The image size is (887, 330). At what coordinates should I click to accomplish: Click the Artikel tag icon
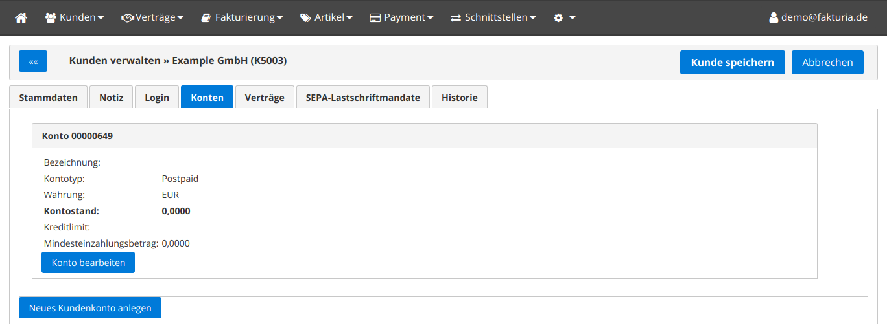coord(305,17)
